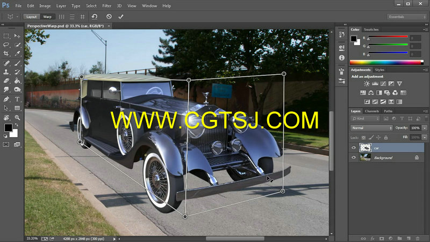Image resolution: width=430 pixels, height=242 pixels.
Task: Open the Styles tab
Action: 379,70
